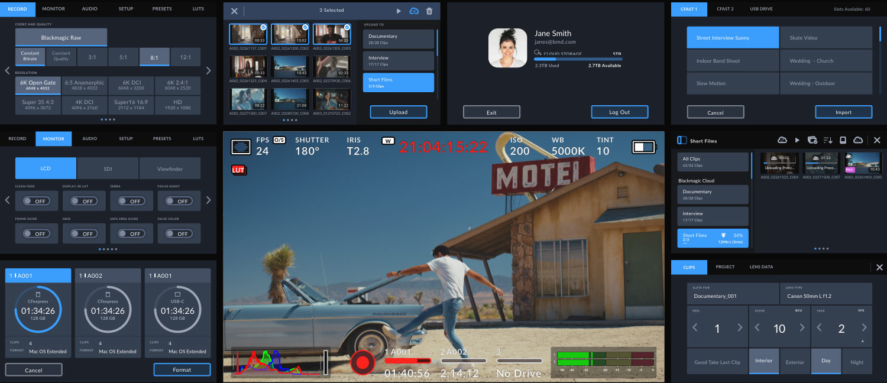
Task: Click the sort order icon
Action: (828, 140)
